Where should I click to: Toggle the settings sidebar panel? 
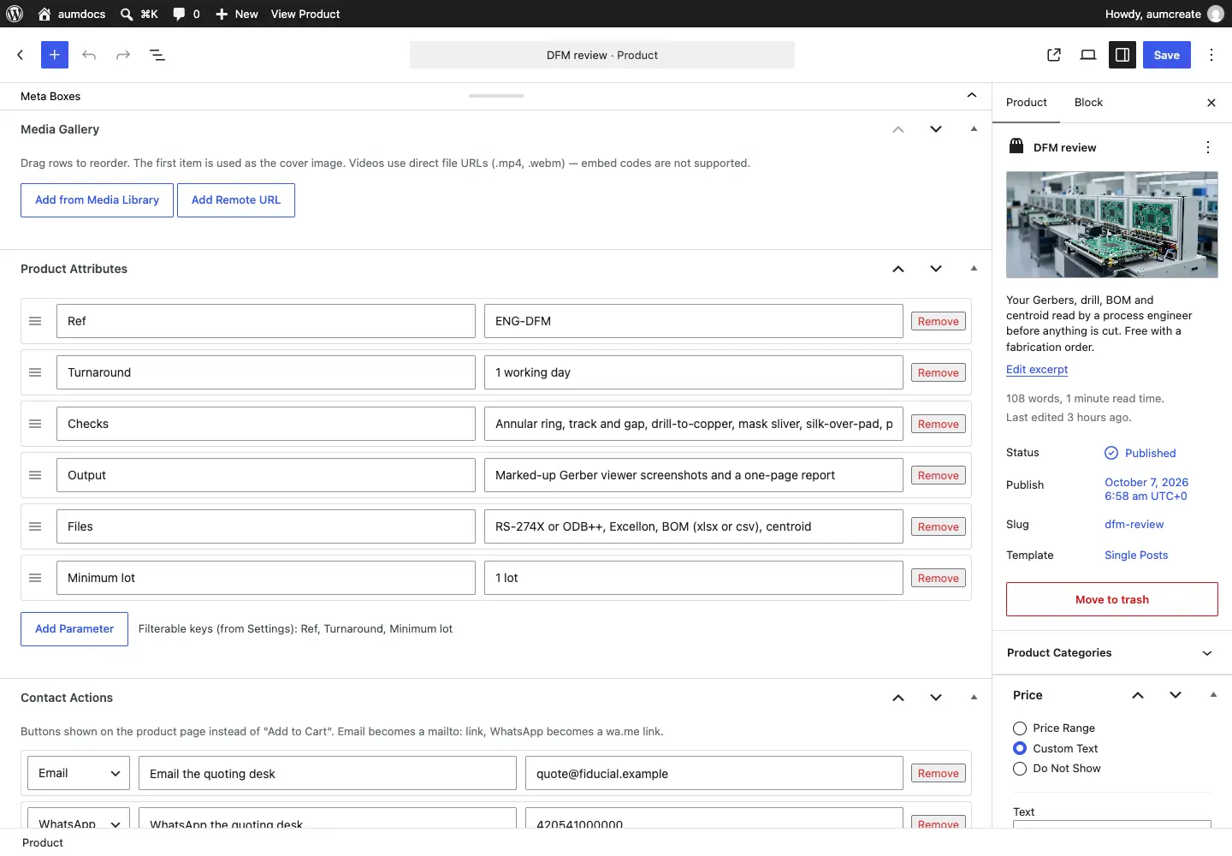point(1122,55)
